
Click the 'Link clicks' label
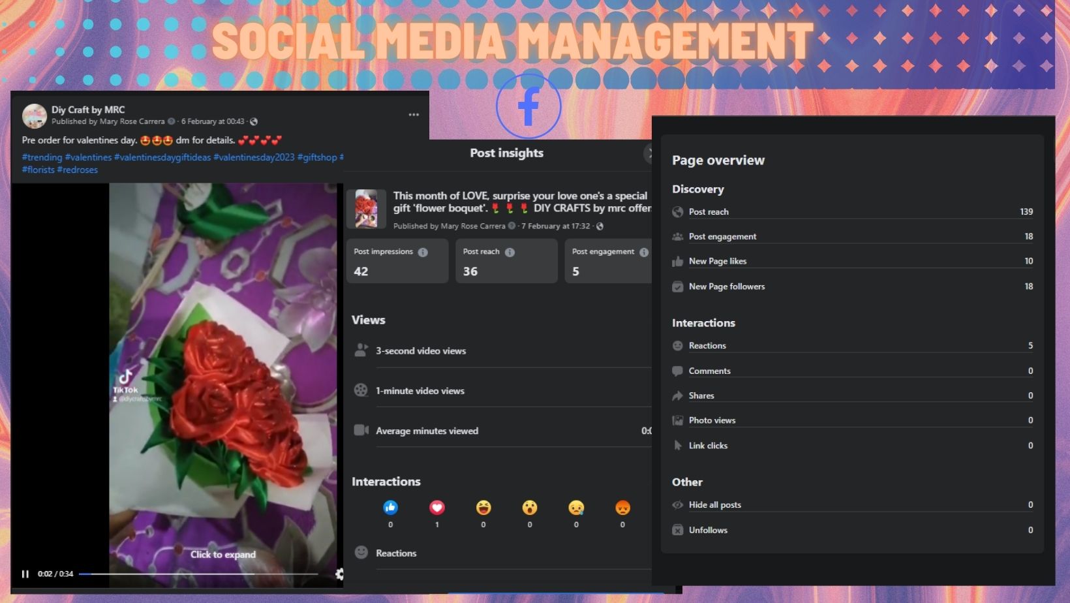click(x=708, y=446)
